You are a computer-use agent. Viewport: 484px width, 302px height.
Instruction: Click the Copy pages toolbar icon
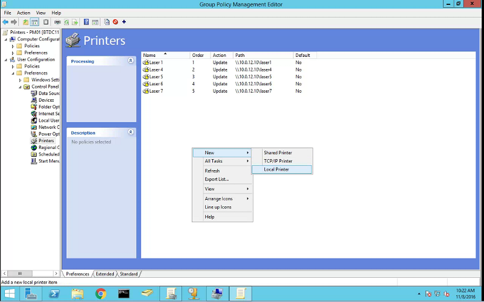point(107,22)
